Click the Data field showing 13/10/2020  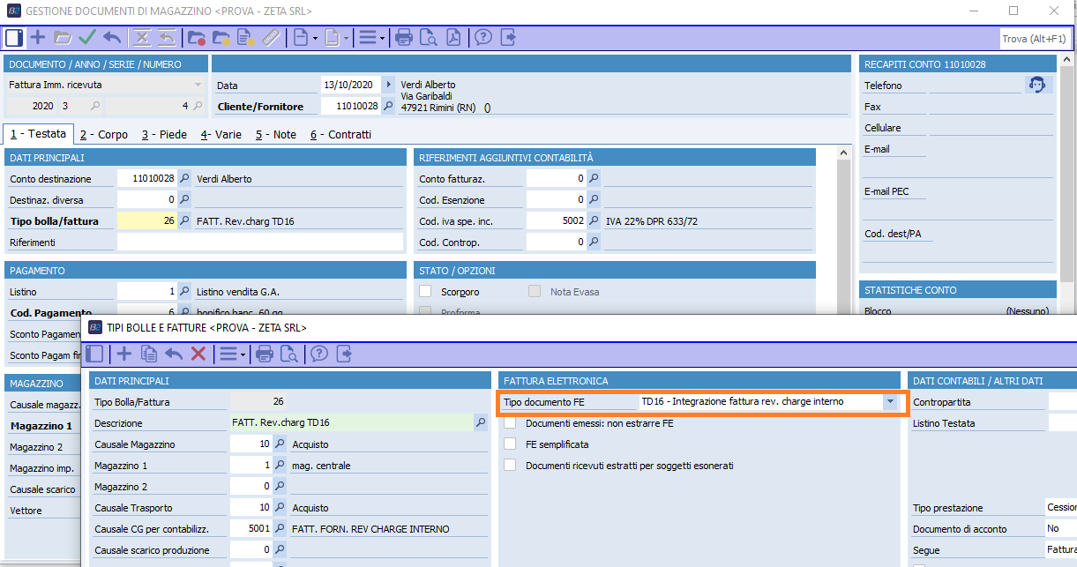coord(350,85)
